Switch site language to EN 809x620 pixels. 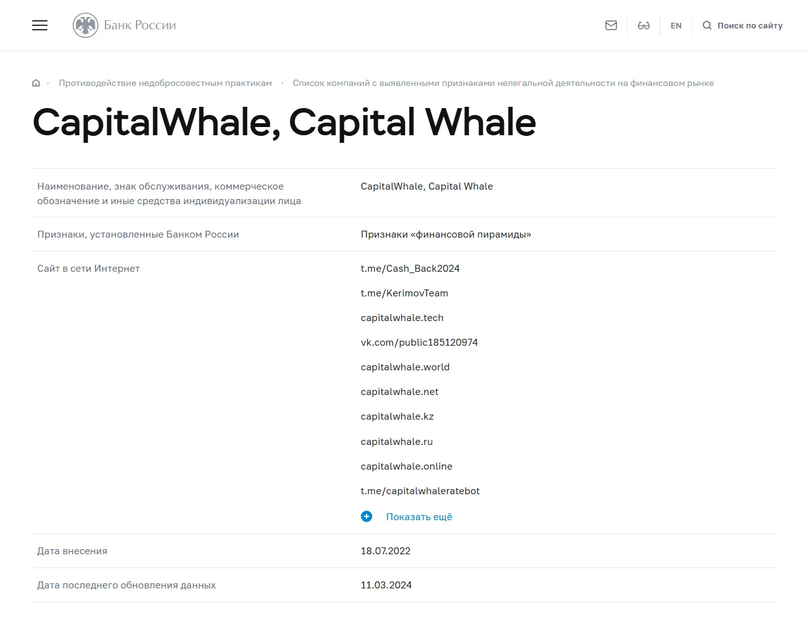click(x=676, y=26)
